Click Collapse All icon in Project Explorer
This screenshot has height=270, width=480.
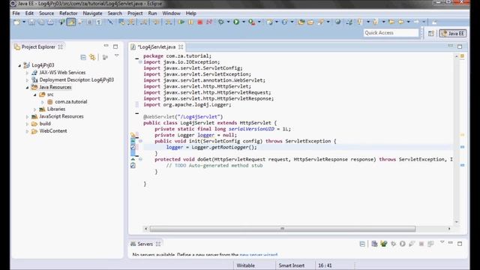[83, 57]
